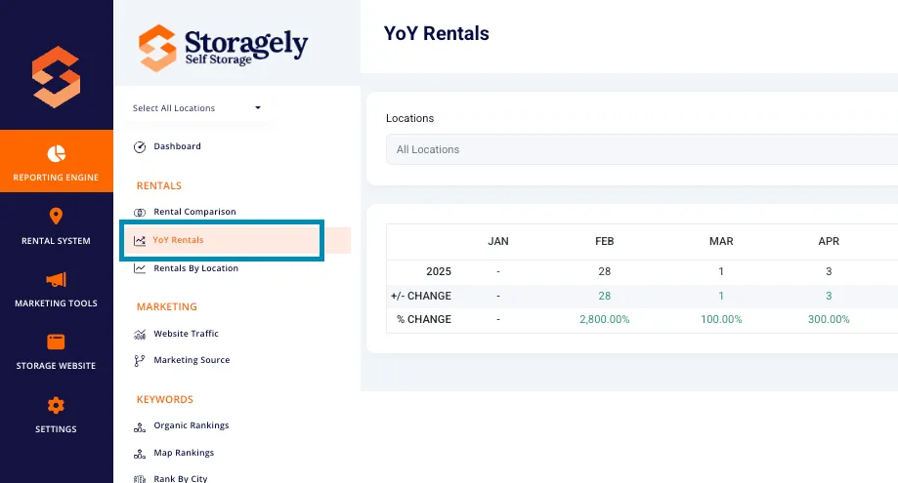Click the Storagely Self Storage logo
The width and height of the screenshot is (898, 483).
223,48
